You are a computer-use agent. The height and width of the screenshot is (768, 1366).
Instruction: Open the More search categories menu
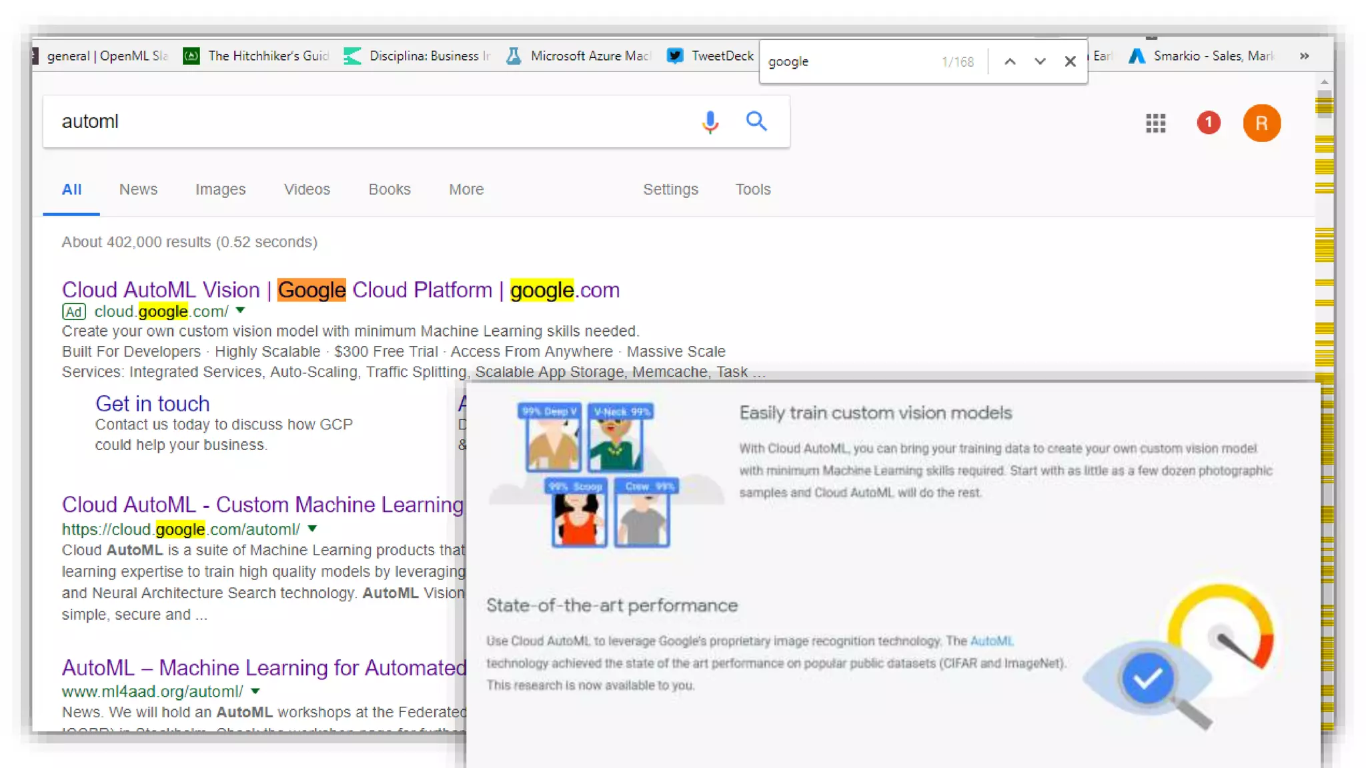pyautogui.click(x=466, y=189)
